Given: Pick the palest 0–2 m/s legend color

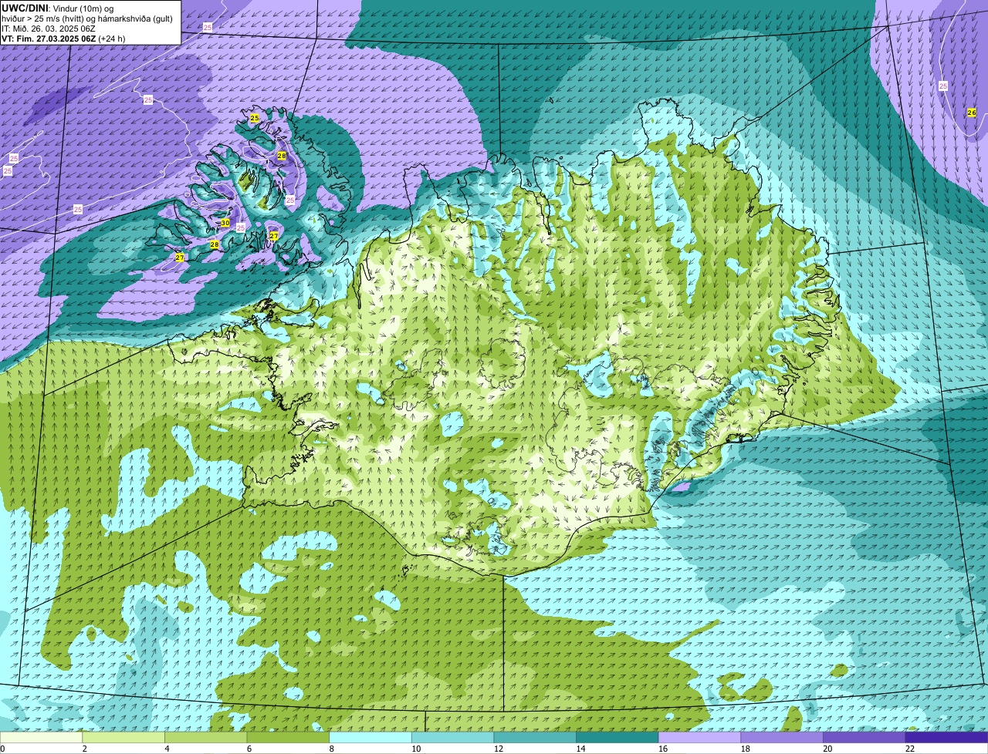Looking at the screenshot, I should (x=41, y=737).
